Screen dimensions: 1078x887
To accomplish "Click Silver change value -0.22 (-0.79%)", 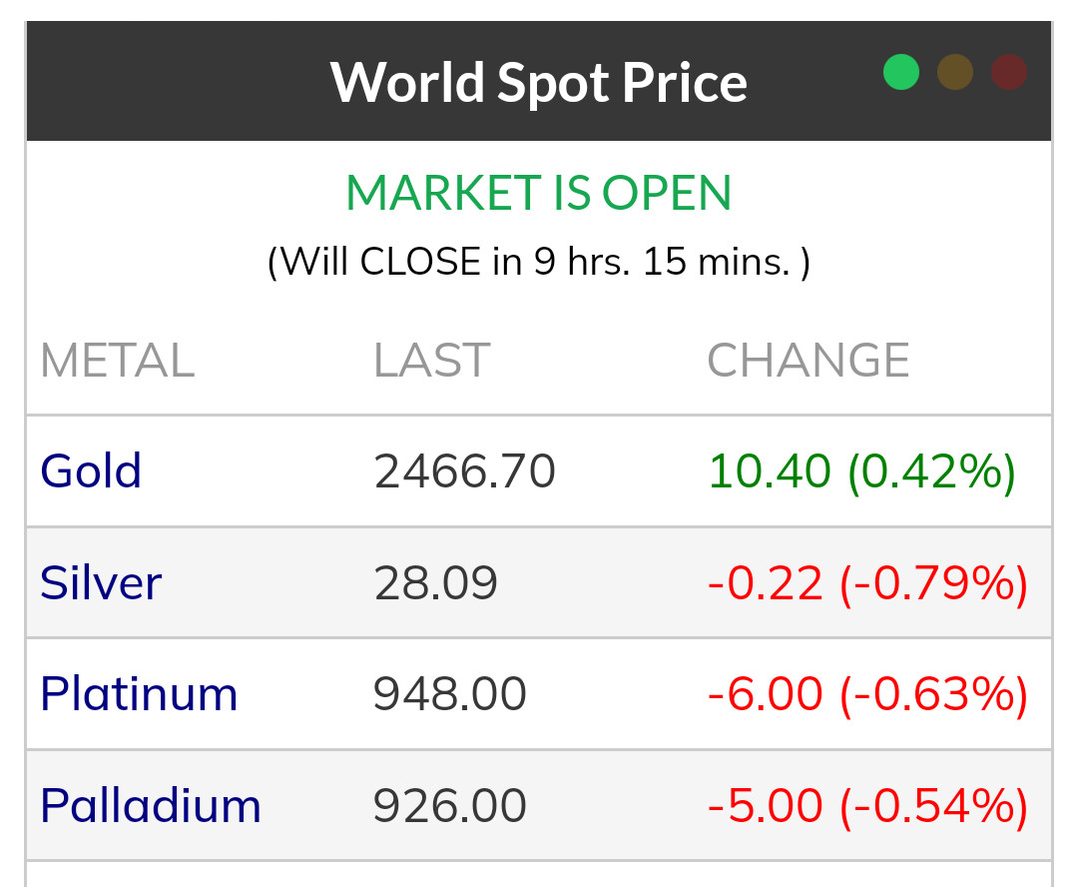I will pyautogui.click(x=867, y=583).
